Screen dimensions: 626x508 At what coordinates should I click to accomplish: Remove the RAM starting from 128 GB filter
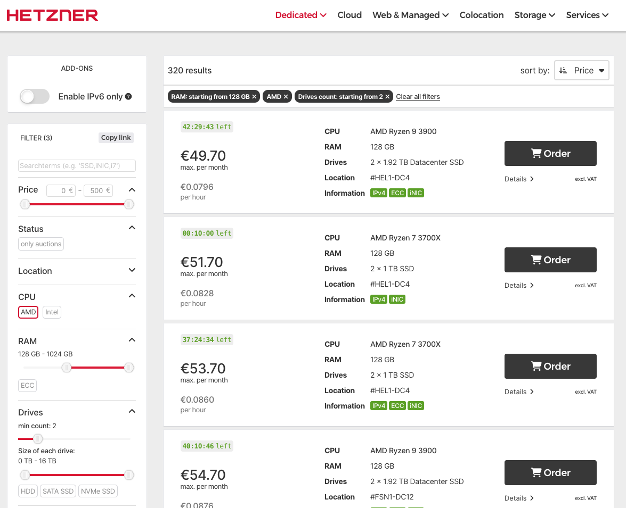click(254, 97)
